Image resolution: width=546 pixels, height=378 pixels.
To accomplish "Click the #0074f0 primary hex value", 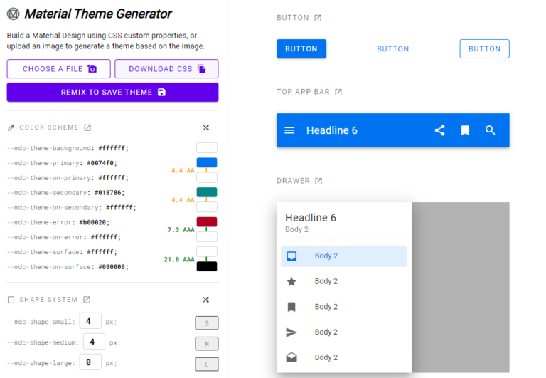I will (102, 163).
